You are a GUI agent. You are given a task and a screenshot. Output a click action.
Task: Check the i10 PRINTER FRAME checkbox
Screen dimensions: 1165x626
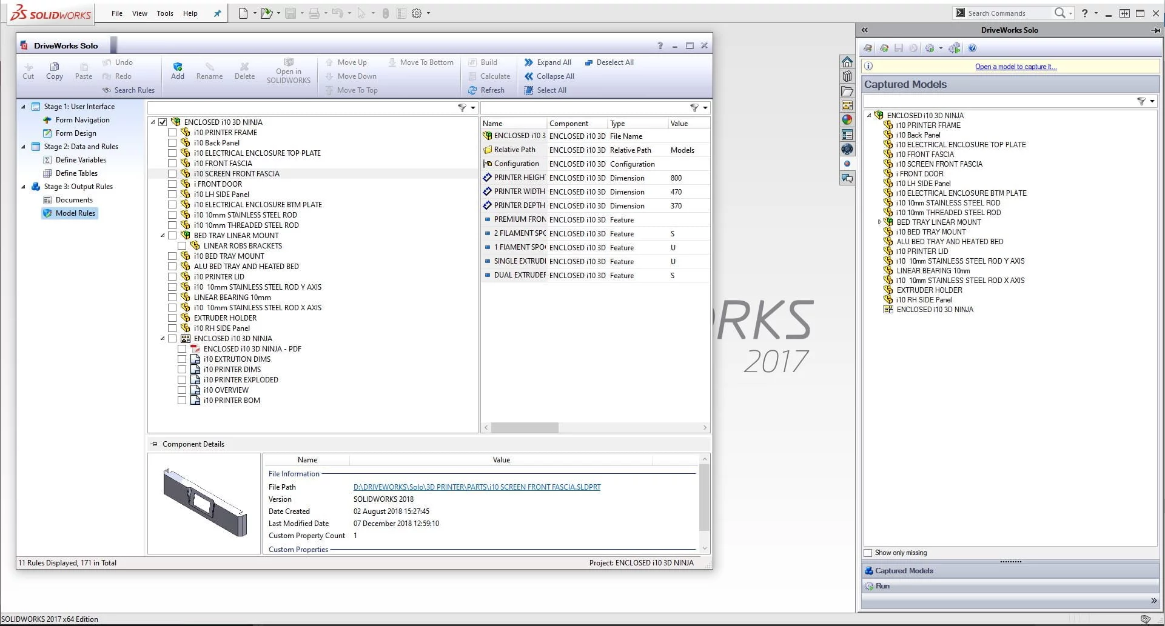point(172,132)
